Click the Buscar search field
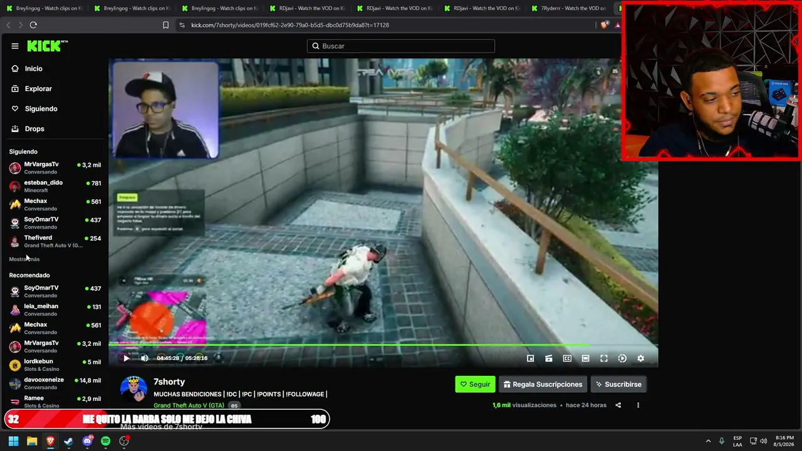 401,46
